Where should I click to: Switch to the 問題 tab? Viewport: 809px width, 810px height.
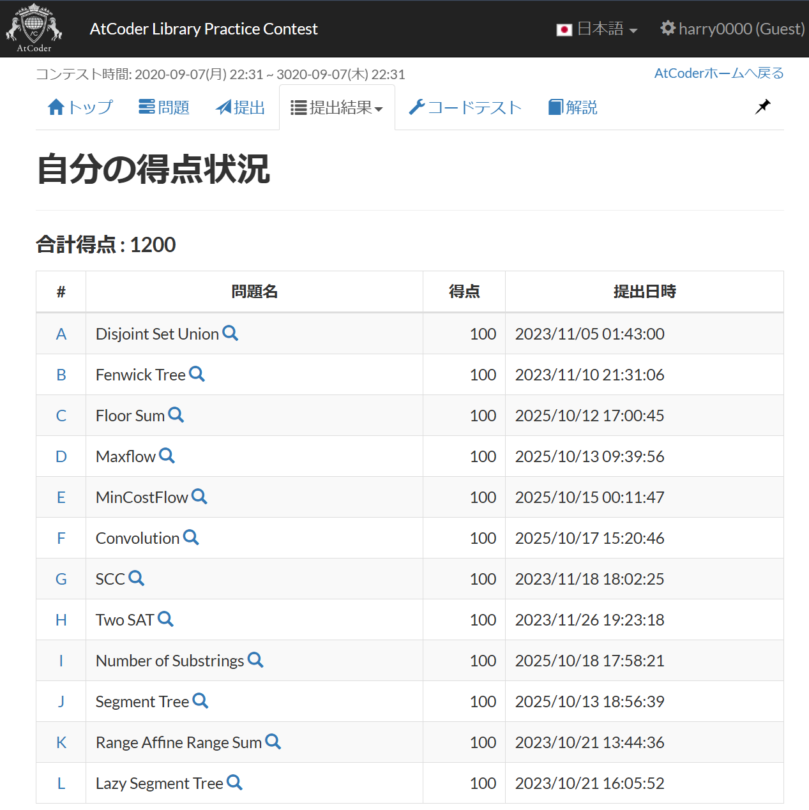click(164, 108)
